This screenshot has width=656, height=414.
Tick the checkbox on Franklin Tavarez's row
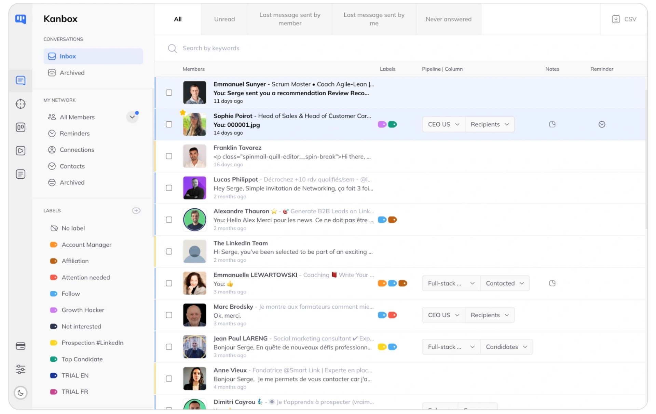coord(169,156)
